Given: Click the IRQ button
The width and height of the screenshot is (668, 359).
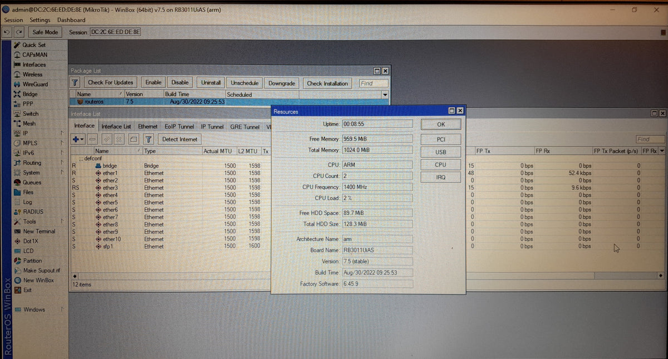Looking at the screenshot, I should tap(441, 177).
